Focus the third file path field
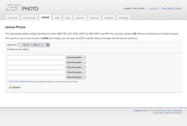The height and width of the screenshot is (126, 187). (36, 67)
